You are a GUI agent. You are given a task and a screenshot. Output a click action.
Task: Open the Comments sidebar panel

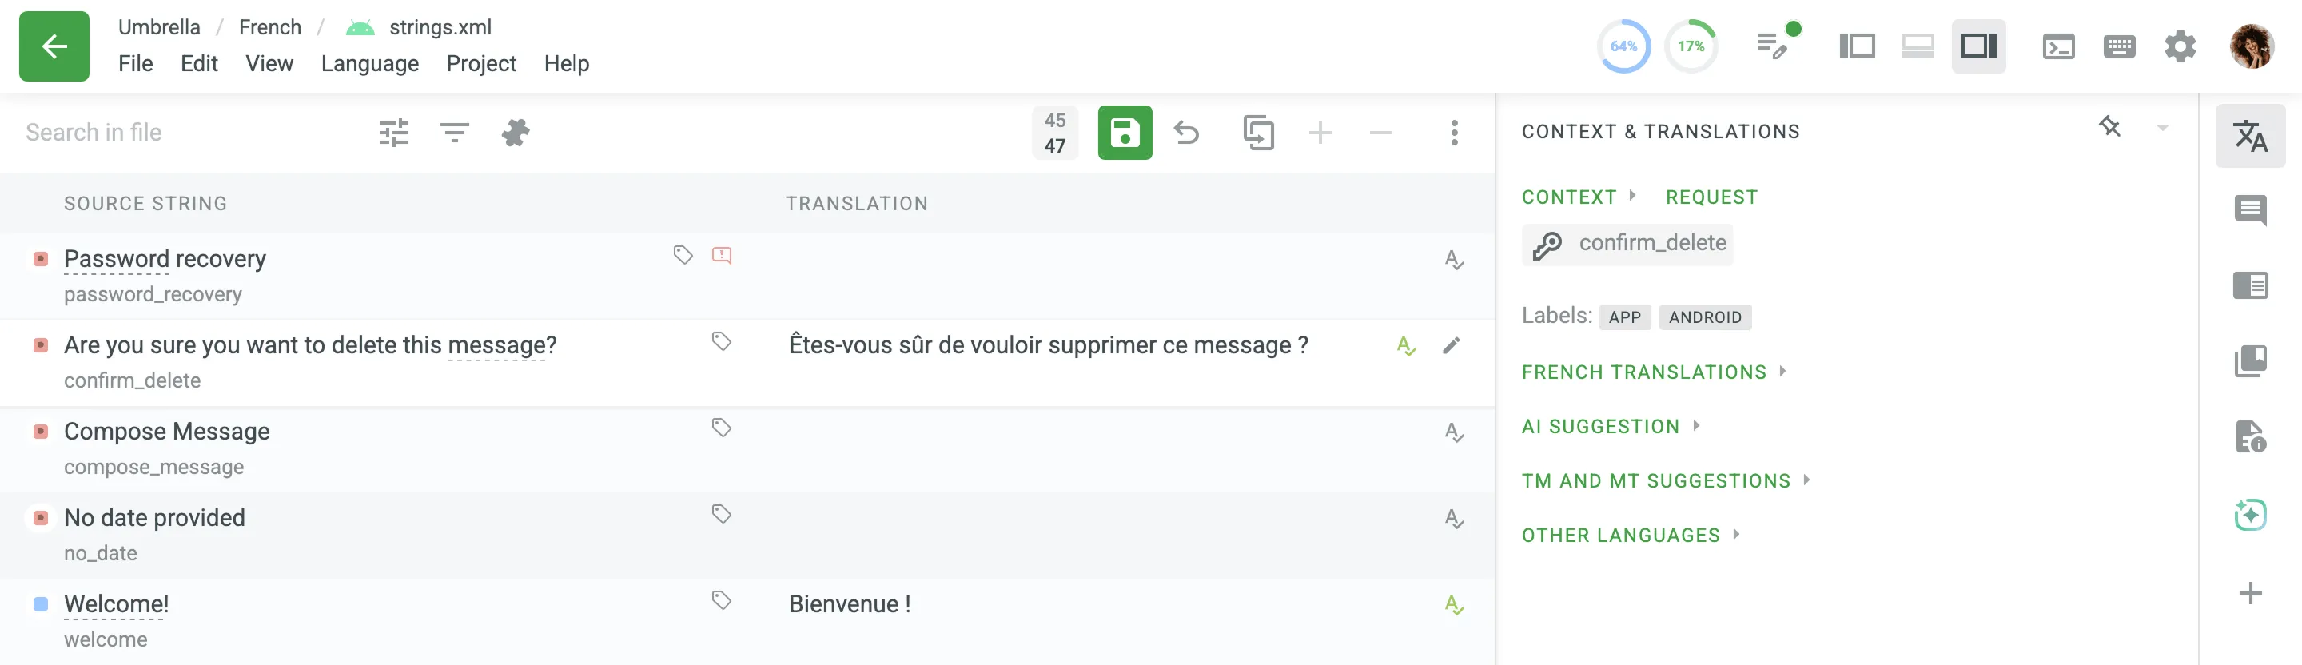(2251, 211)
